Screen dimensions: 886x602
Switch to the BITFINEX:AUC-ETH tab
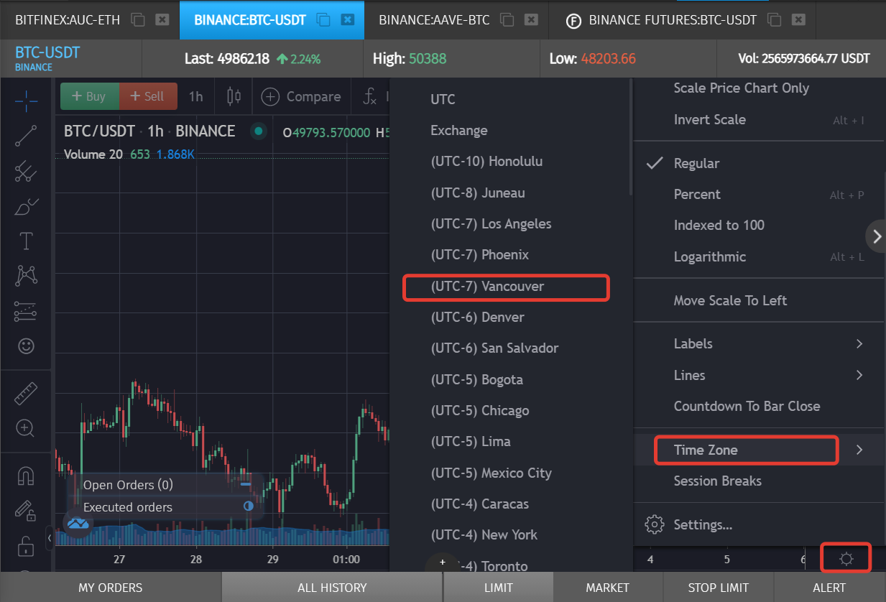(x=68, y=19)
